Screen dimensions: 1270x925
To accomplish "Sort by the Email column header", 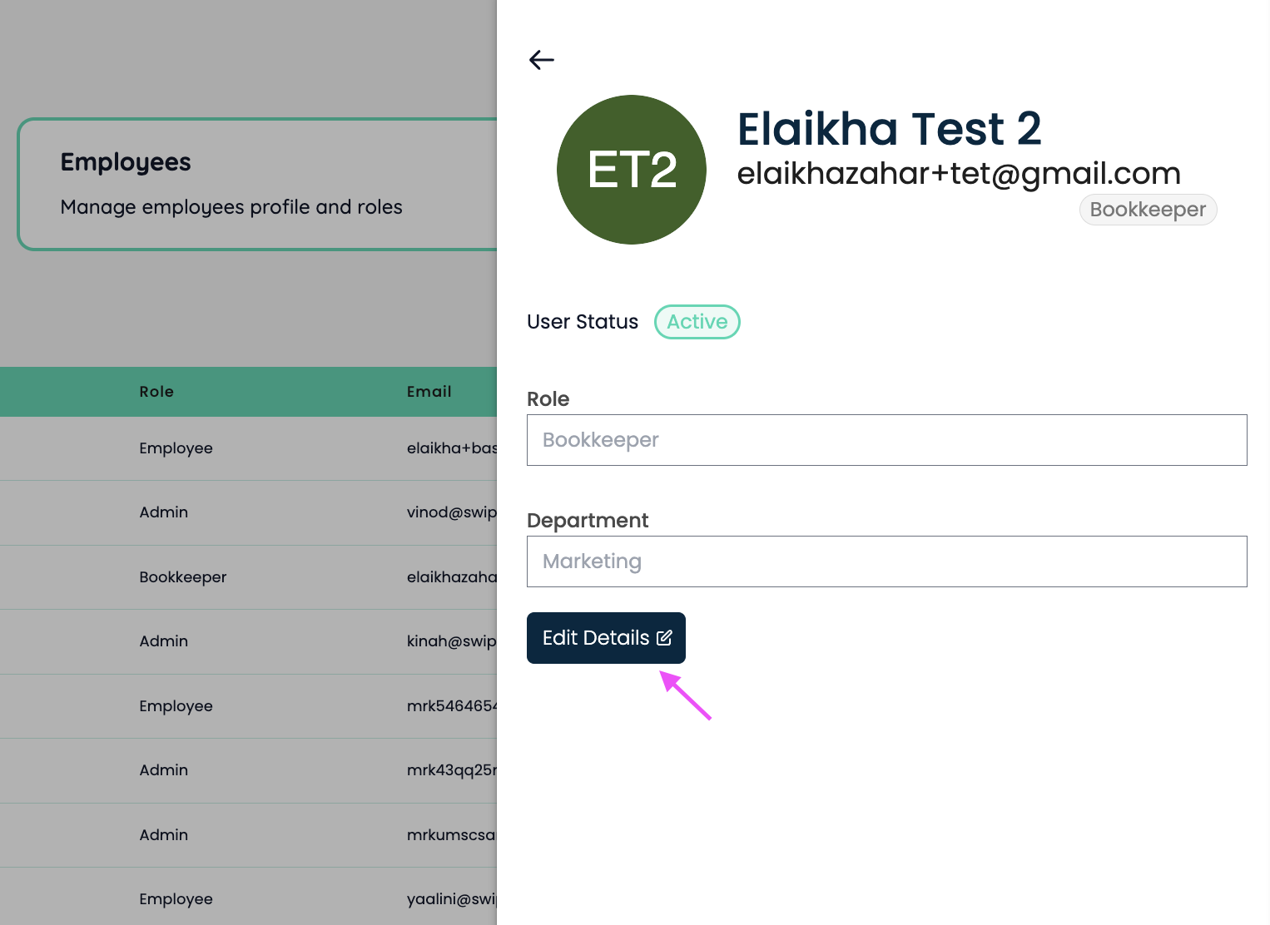I will click(x=429, y=392).
